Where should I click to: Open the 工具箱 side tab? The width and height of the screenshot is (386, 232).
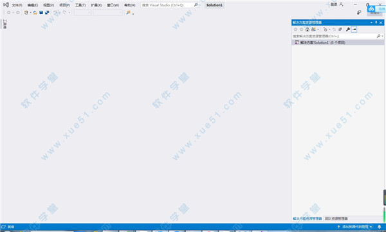pyautogui.click(x=5, y=24)
